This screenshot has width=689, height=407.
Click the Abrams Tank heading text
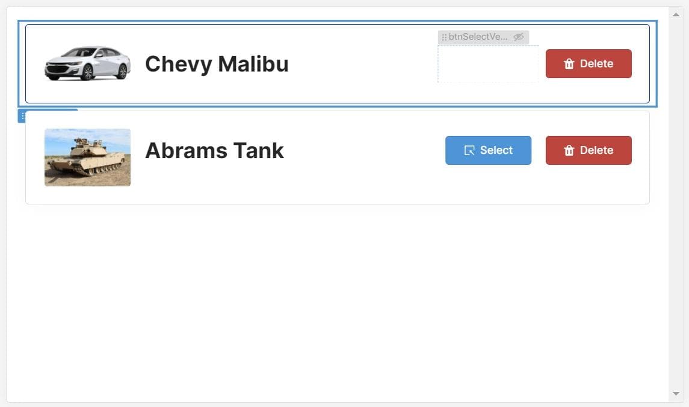pos(214,150)
